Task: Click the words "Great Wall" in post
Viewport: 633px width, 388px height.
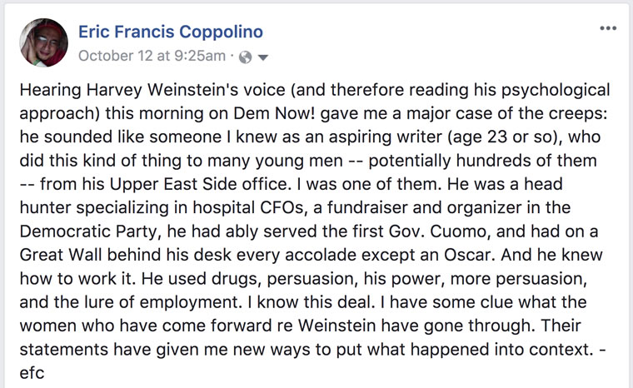Action: (60, 255)
